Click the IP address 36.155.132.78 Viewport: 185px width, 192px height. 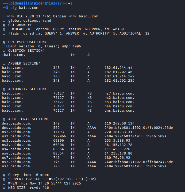[118, 145]
